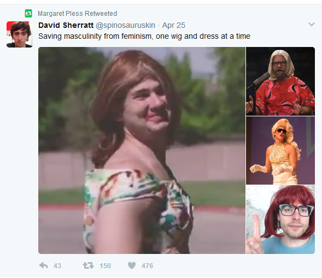322x278 pixels.
Task: Open the red wig glasses photo
Action: pyautogui.click(x=280, y=220)
